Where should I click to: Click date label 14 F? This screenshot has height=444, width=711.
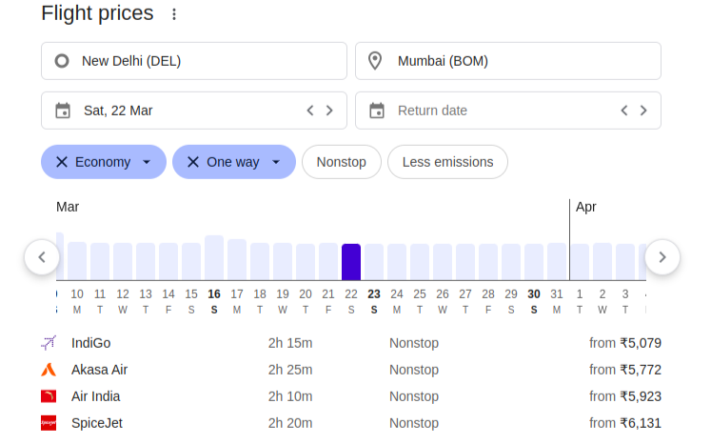pos(168,302)
